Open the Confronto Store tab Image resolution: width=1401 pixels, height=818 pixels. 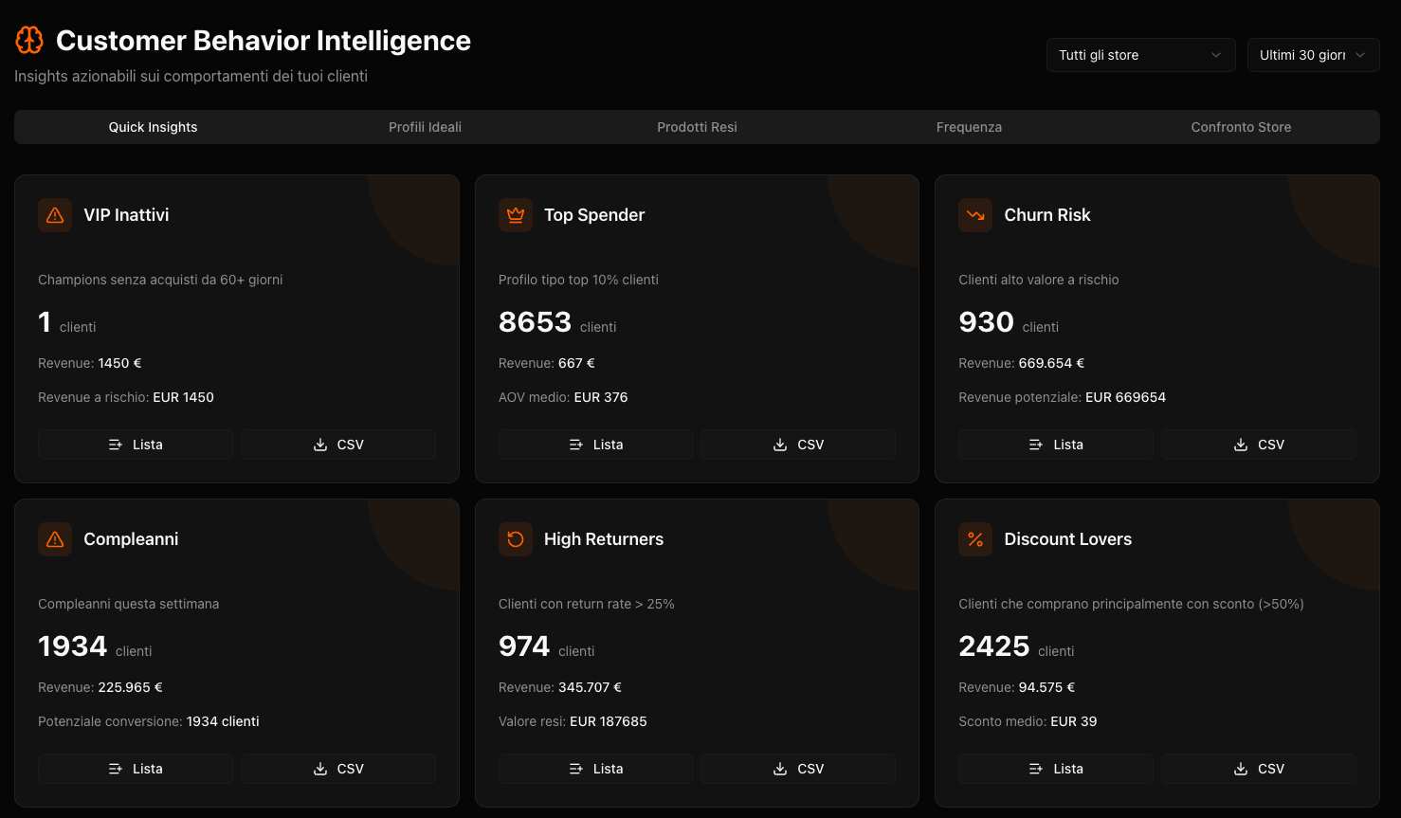point(1241,126)
